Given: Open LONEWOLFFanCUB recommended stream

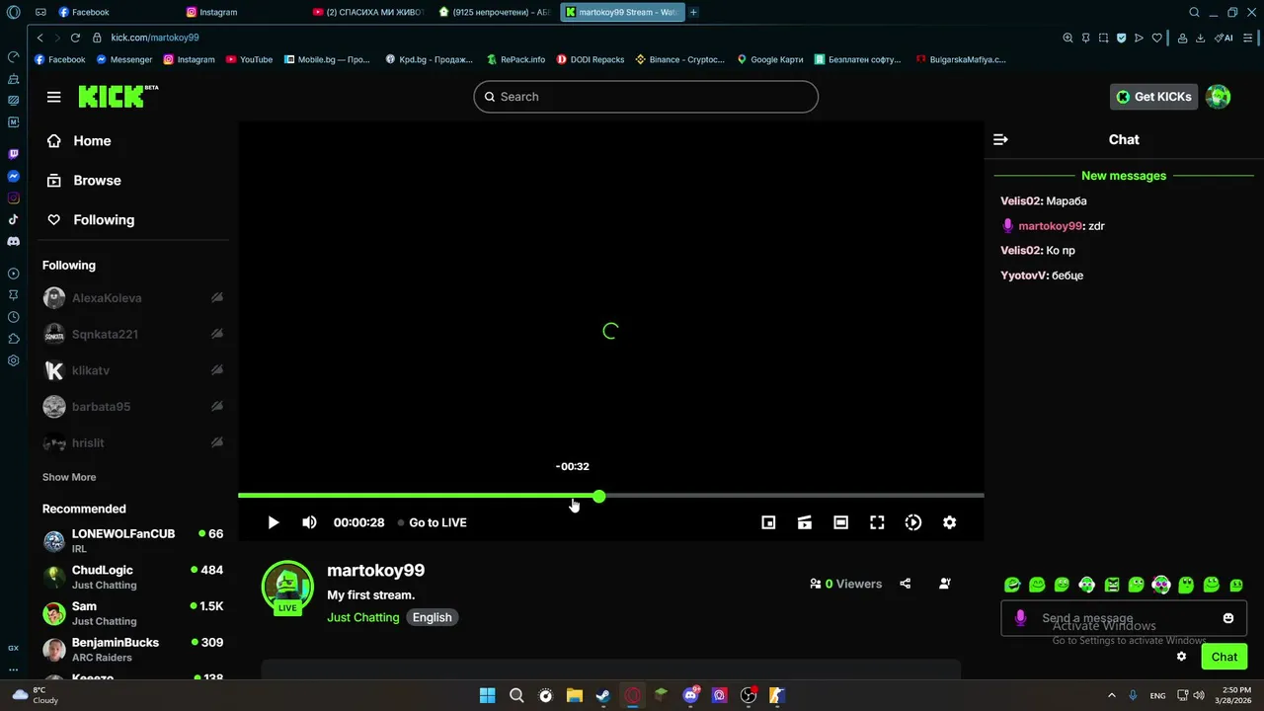Looking at the screenshot, I should pos(134,540).
